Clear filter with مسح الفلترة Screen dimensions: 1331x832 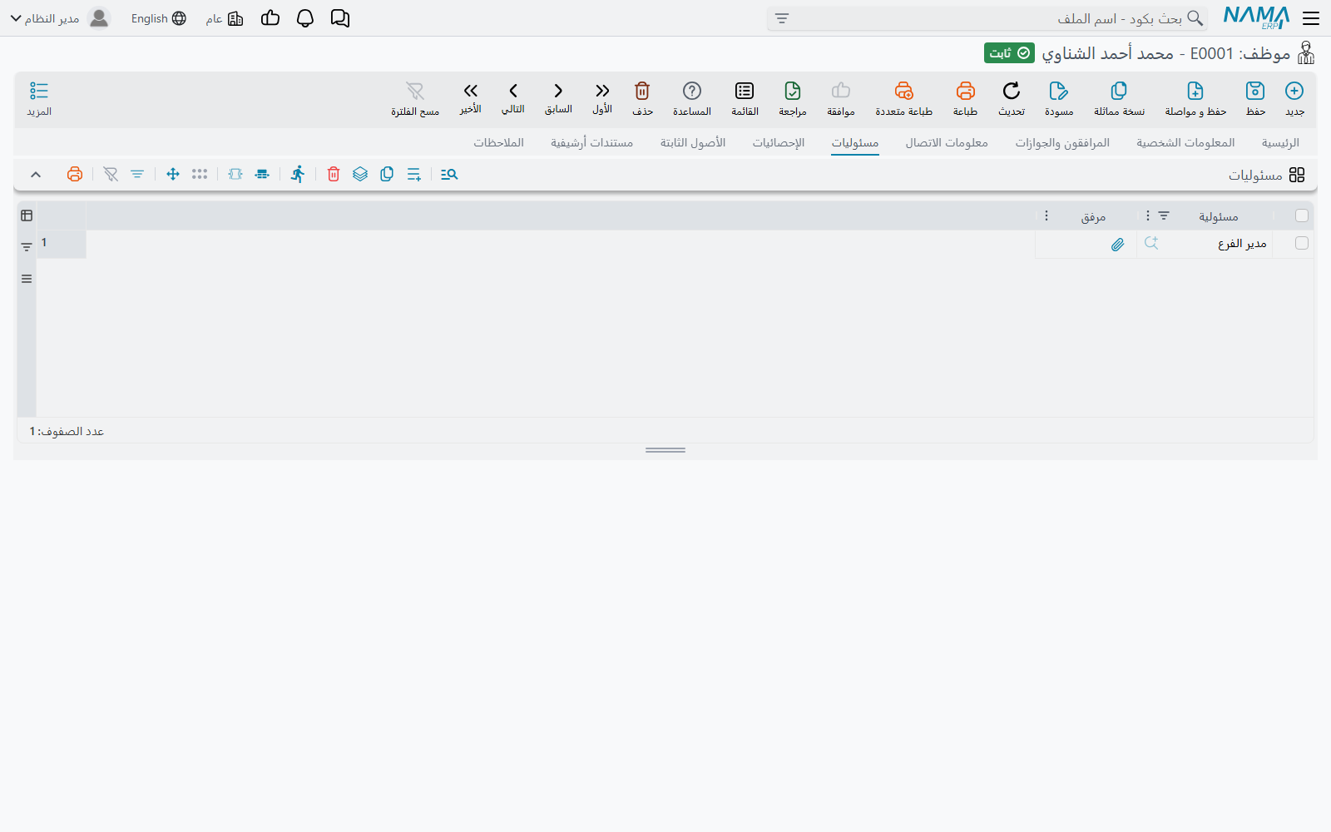tap(415, 91)
